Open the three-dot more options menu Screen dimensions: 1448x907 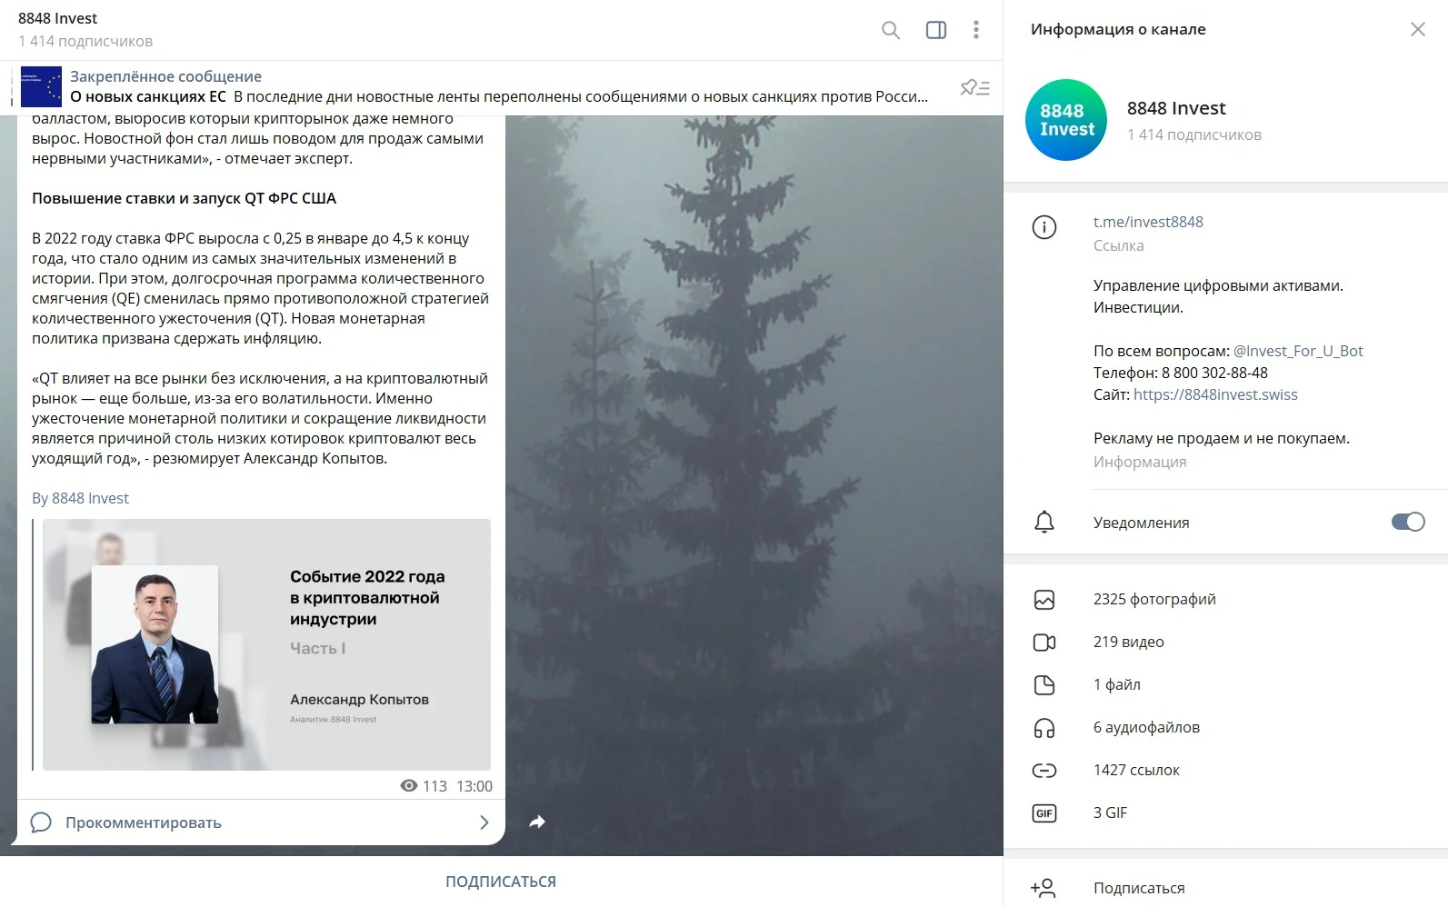tap(976, 30)
